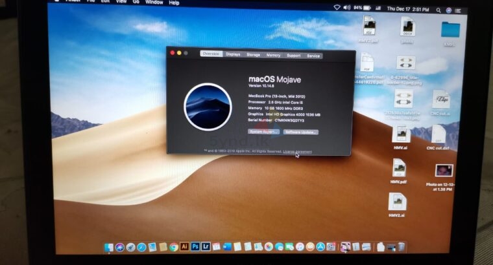493x265 pixels.
Task: Open Adobe Photoshop (Ps) in Dock
Action: tap(195, 247)
